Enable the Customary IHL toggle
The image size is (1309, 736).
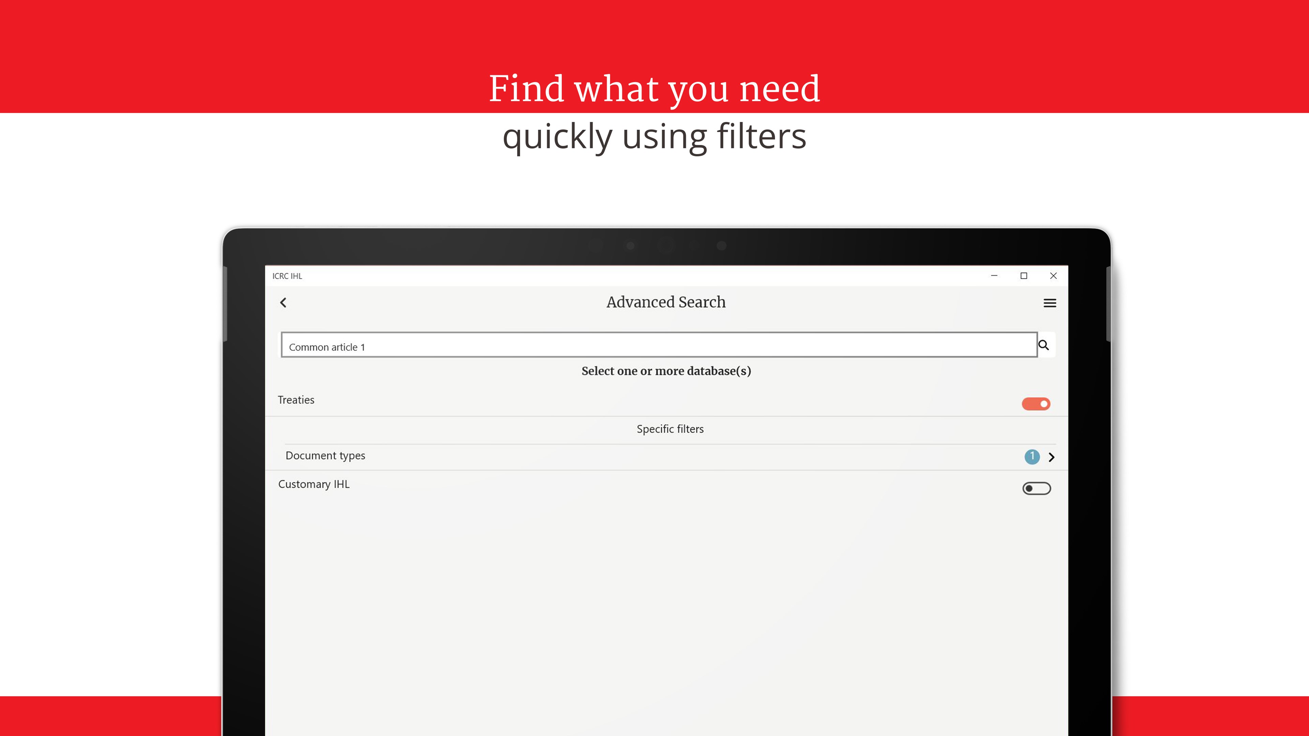click(1036, 488)
